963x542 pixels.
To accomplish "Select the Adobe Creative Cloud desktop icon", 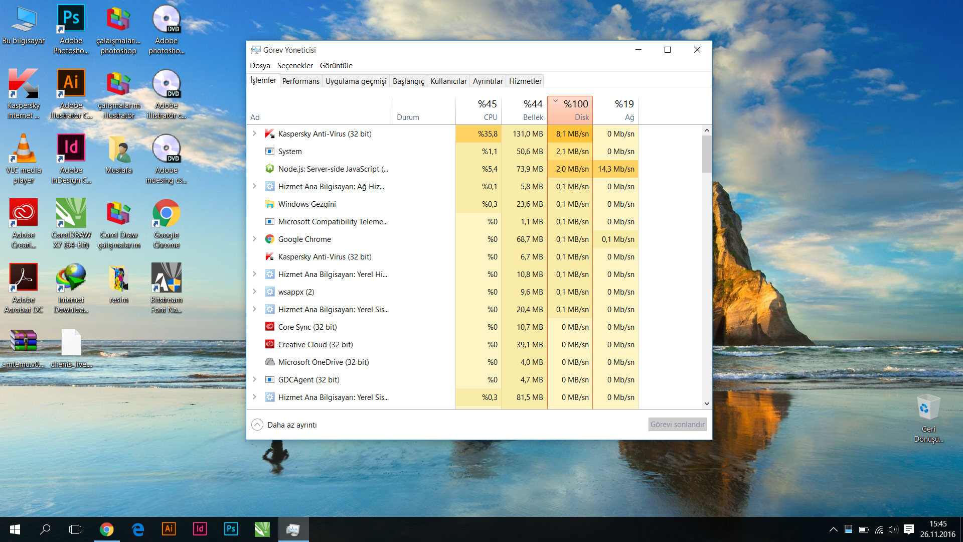I will click(23, 223).
